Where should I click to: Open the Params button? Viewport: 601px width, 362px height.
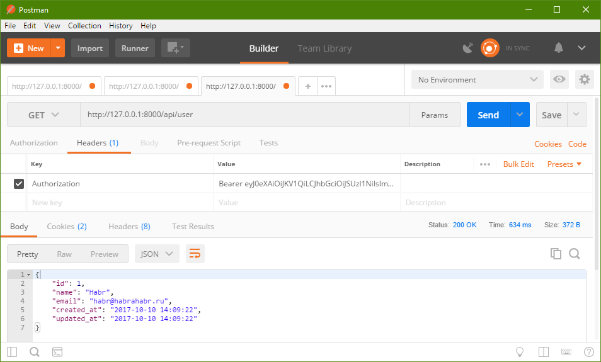(435, 115)
